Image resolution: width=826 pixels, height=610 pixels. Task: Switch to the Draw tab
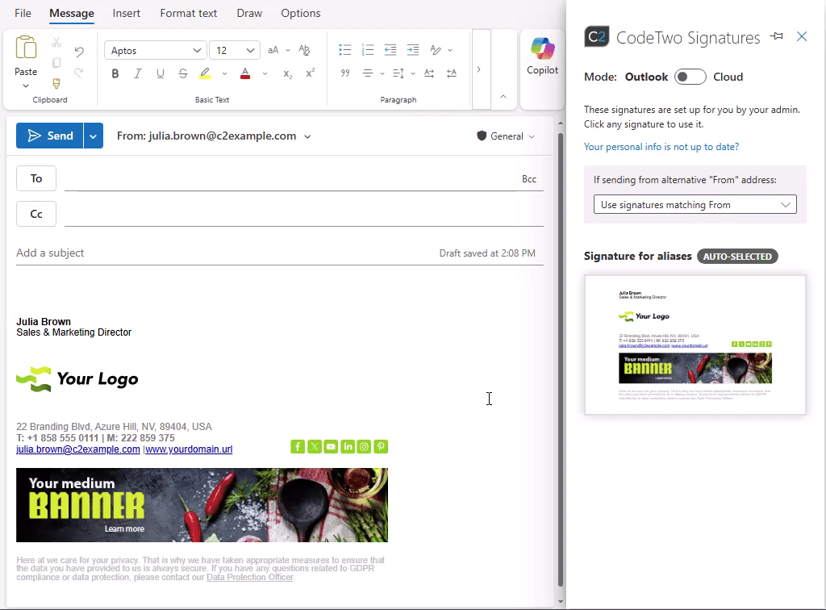(x=249, y=13)
